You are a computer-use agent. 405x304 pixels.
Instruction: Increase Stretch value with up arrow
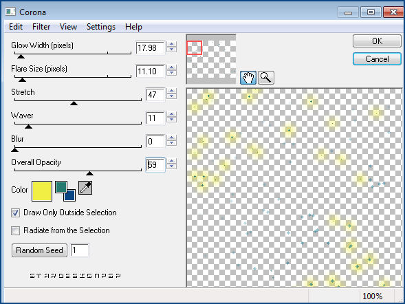click(x=171, y=91)
